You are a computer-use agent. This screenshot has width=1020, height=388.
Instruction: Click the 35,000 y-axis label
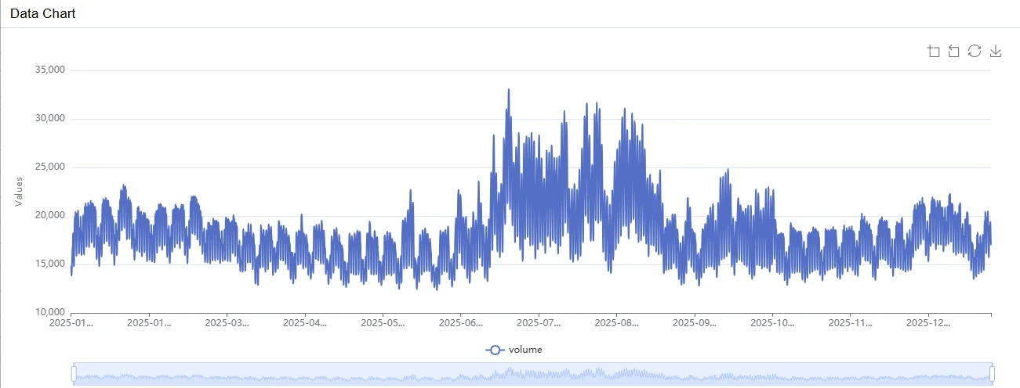pyautogui.click(x=50, y=70)
